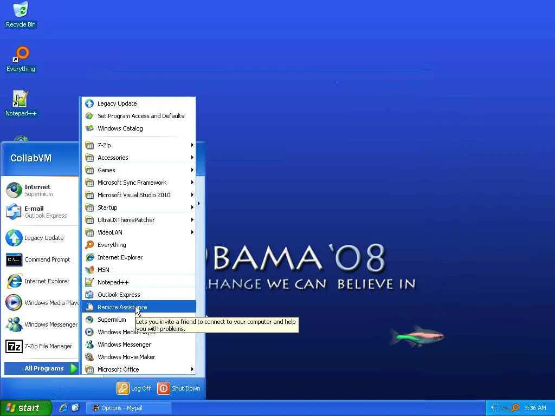Click the Supermium icon in programs list

(89, 320)
